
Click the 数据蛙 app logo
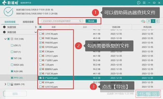tap(10, 3)
